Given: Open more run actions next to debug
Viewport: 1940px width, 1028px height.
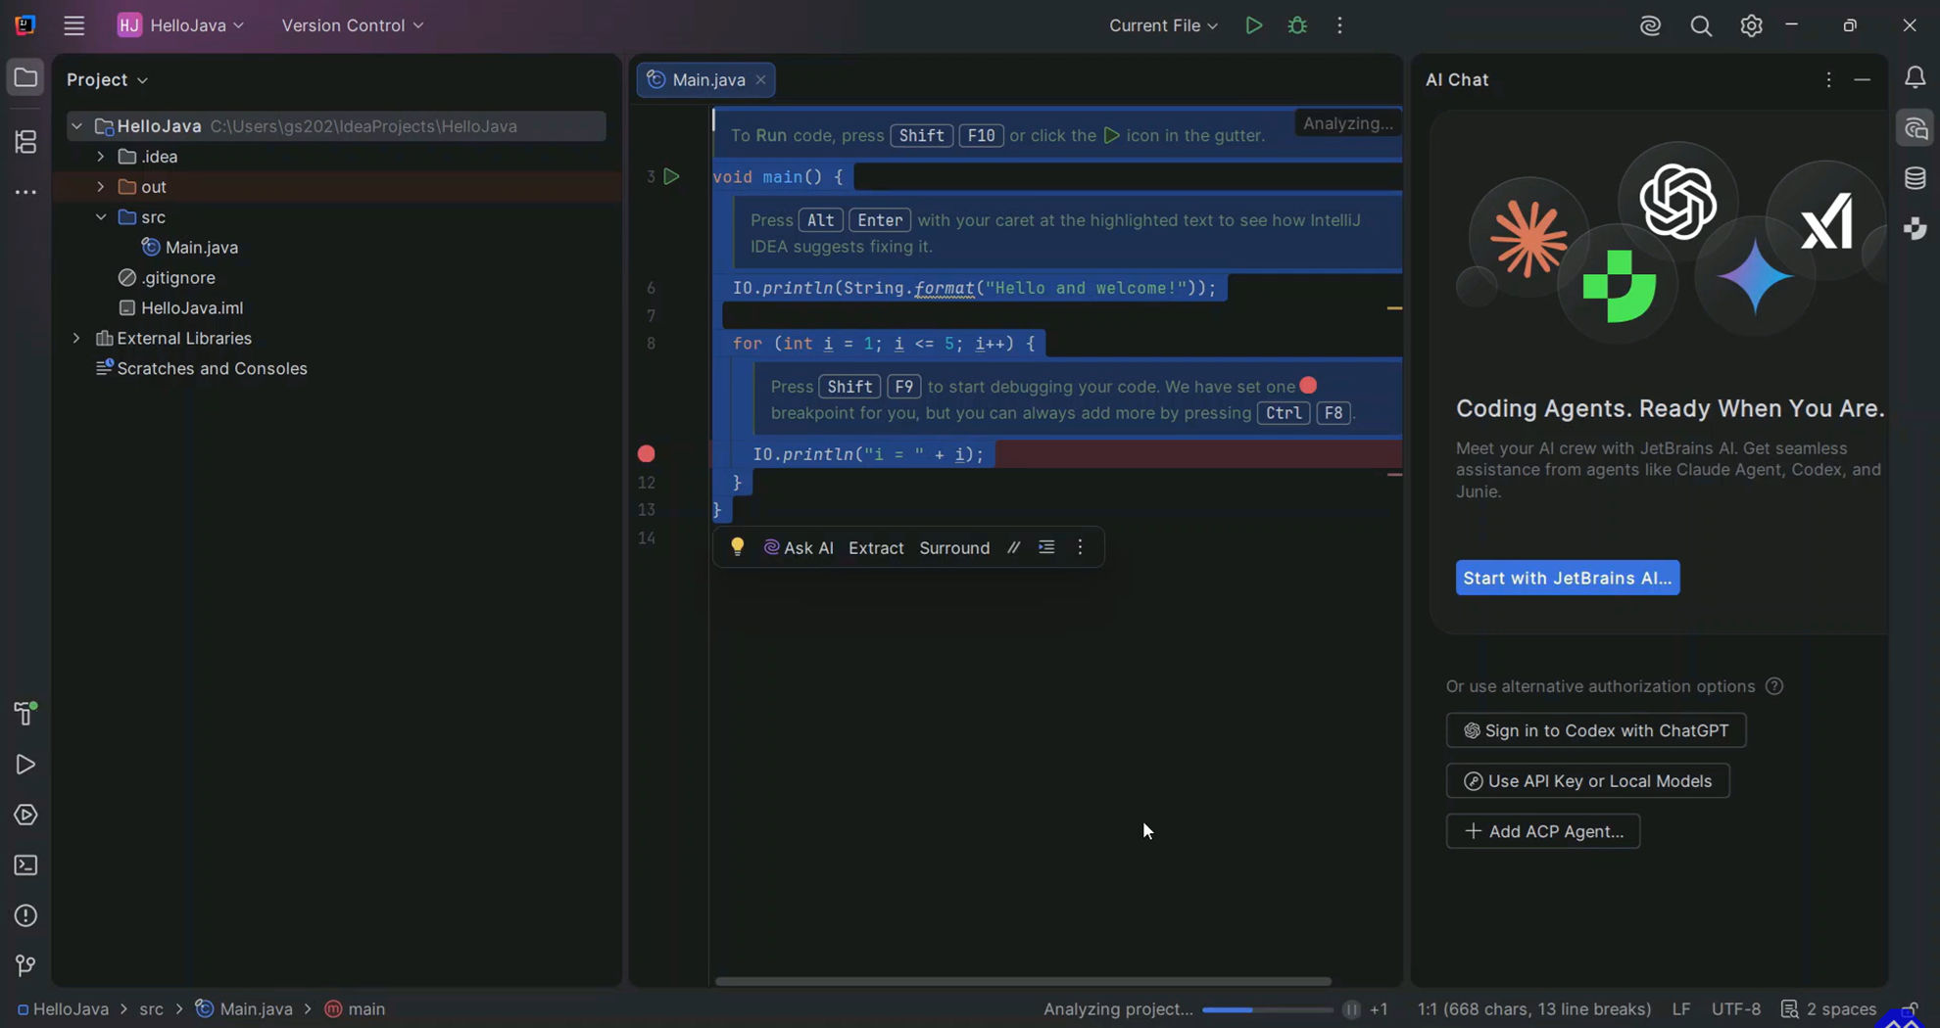Looking at the screenshot, I should [1339, 25].
